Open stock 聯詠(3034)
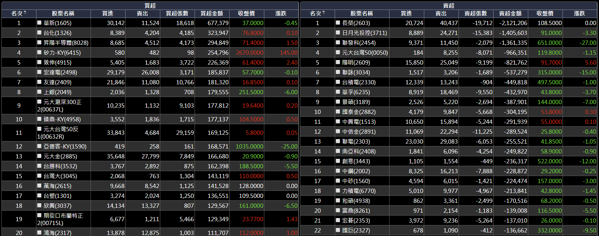This screenshot has height=236, width=599. click(356, 72)
